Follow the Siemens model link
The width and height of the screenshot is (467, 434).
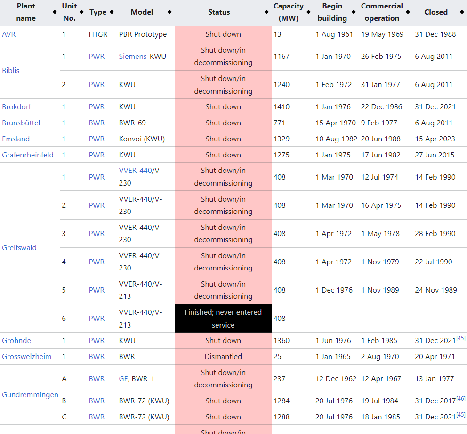(133, 57)
